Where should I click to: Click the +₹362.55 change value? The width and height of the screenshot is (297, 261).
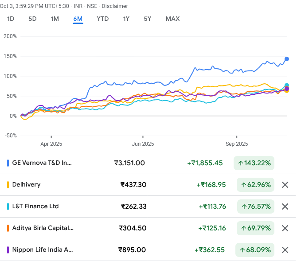[x=210, y=250]
